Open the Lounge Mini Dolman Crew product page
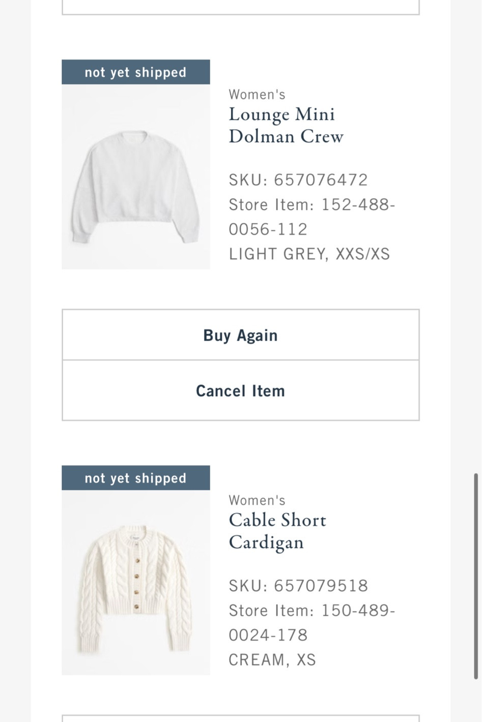 [x=287, y=125]
